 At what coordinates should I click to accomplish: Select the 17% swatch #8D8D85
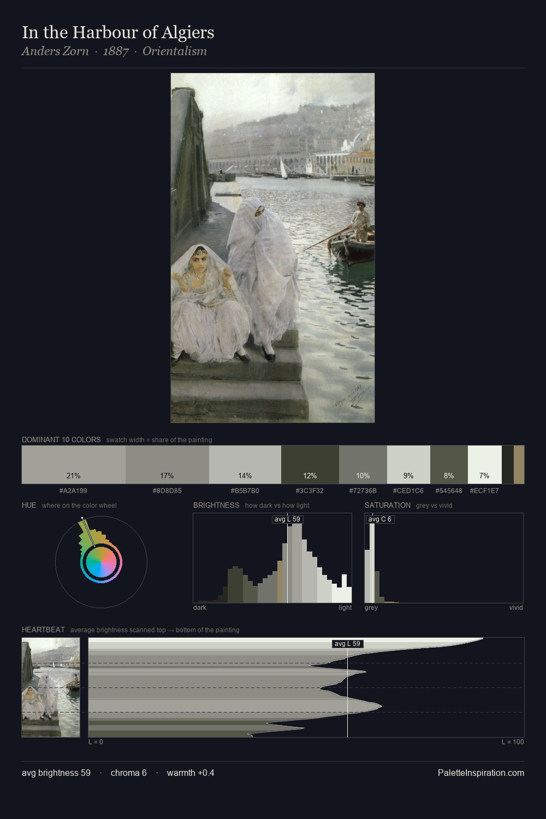(167, 465)
